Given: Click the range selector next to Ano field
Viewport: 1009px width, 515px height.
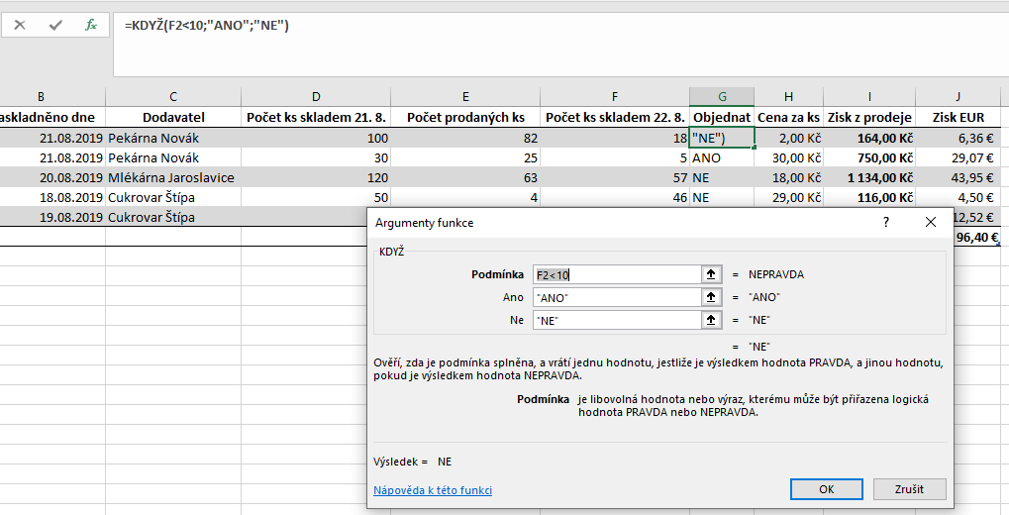Looking at the screenshot, I should pos(710,297).
